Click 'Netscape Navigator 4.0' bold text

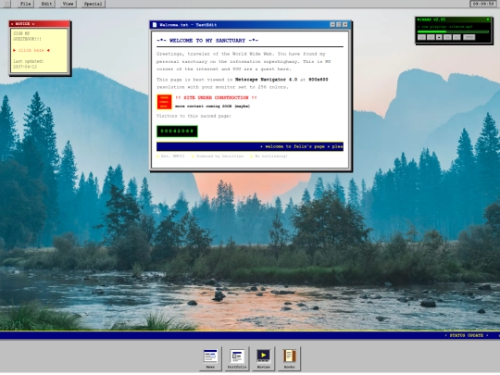266,80
